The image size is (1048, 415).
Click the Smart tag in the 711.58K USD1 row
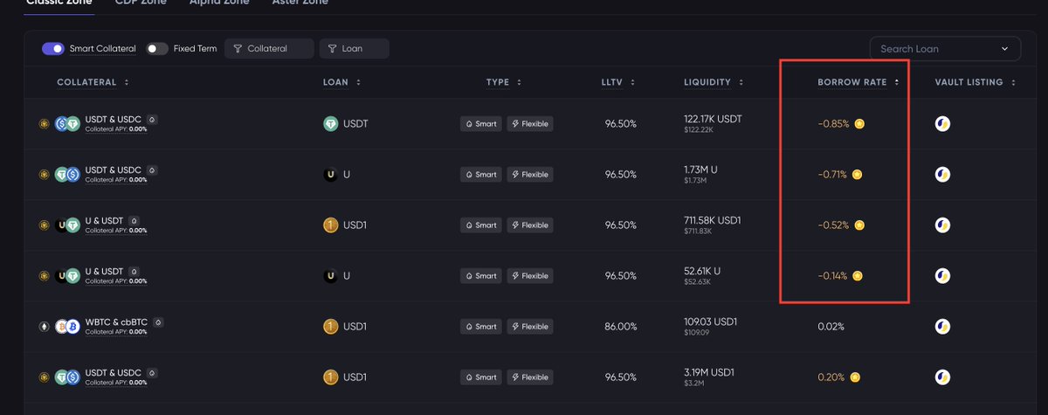click(x=481, y=225)
